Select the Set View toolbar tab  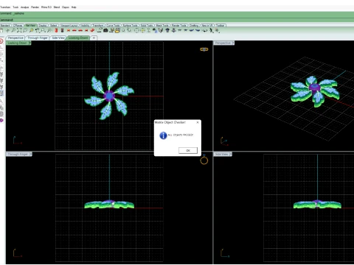coord(31,25)
